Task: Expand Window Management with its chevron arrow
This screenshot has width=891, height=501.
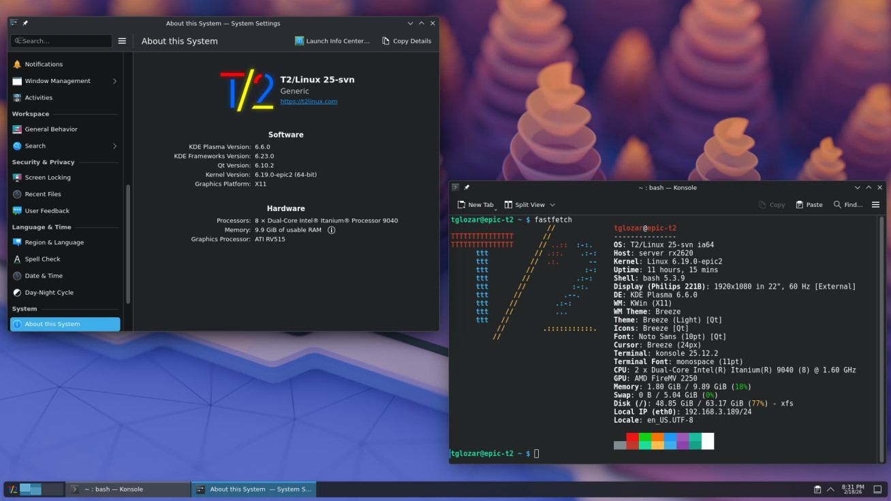Action: click(x=114, y=81)
